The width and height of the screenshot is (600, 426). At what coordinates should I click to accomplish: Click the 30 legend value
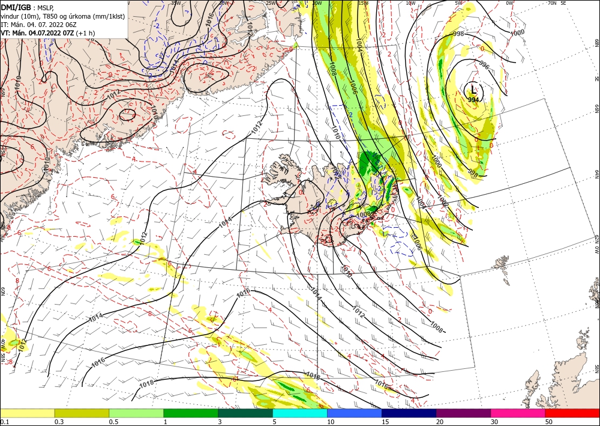[x=495, y=422]
